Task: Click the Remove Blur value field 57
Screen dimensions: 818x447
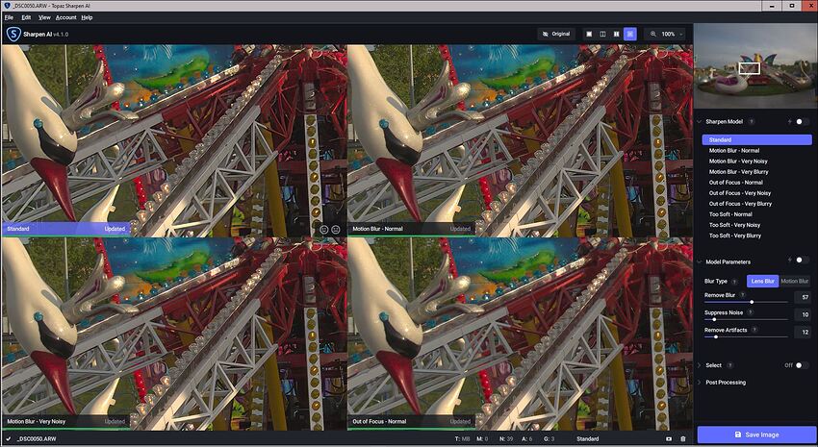Action: coord(803,297)
